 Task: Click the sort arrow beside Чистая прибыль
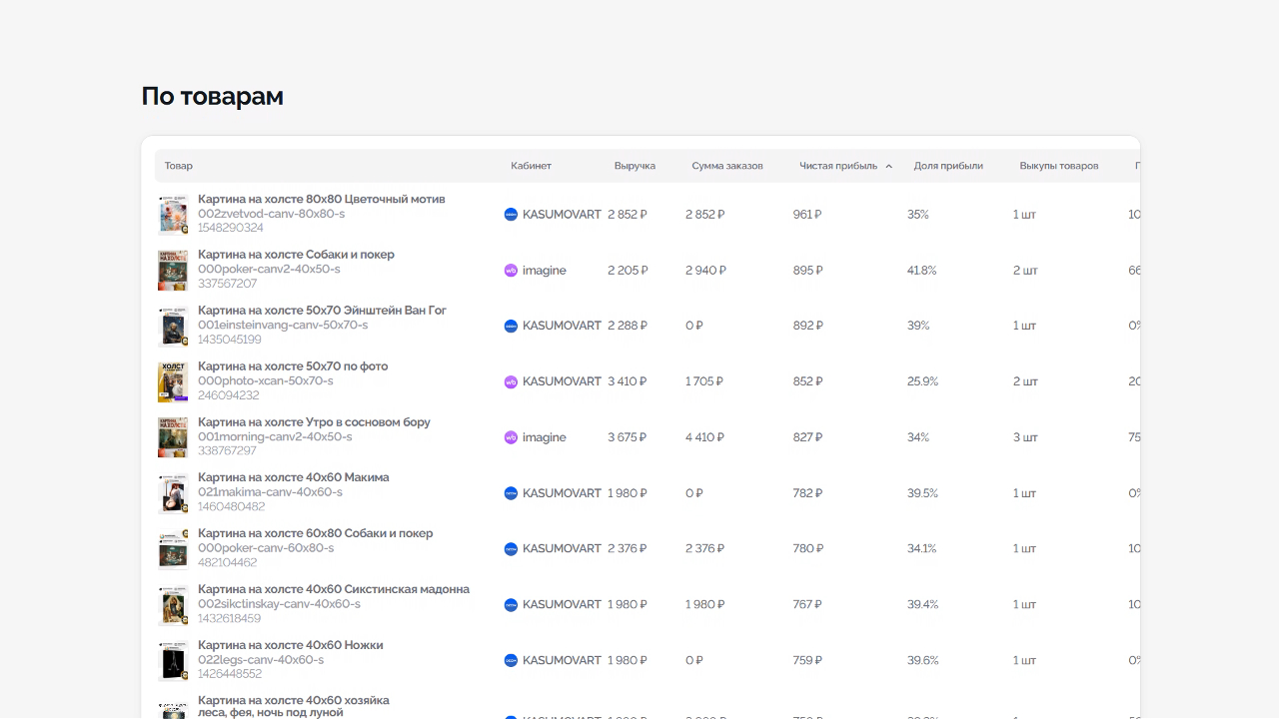888,167
